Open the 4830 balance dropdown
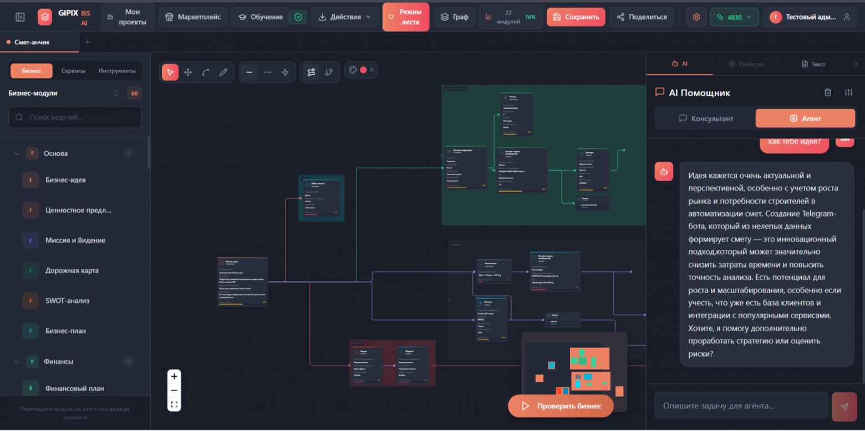865x431 pixels. [x=734, y=17]
